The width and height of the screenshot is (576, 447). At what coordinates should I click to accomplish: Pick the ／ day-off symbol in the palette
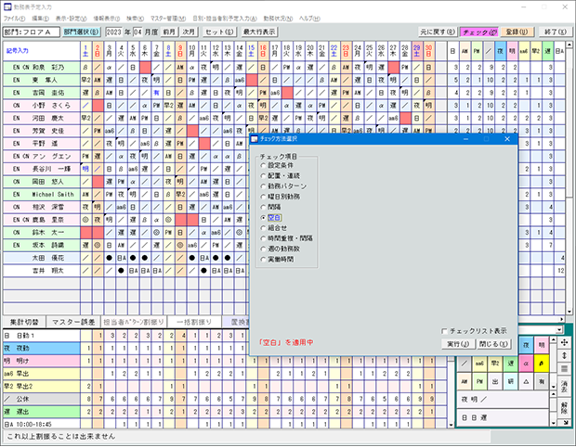click(465, 364)
